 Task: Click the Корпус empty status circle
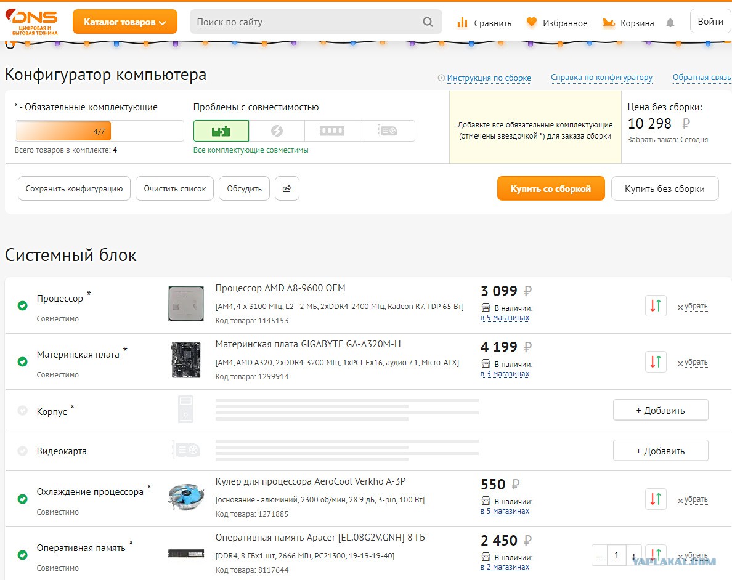coord(22,411)
